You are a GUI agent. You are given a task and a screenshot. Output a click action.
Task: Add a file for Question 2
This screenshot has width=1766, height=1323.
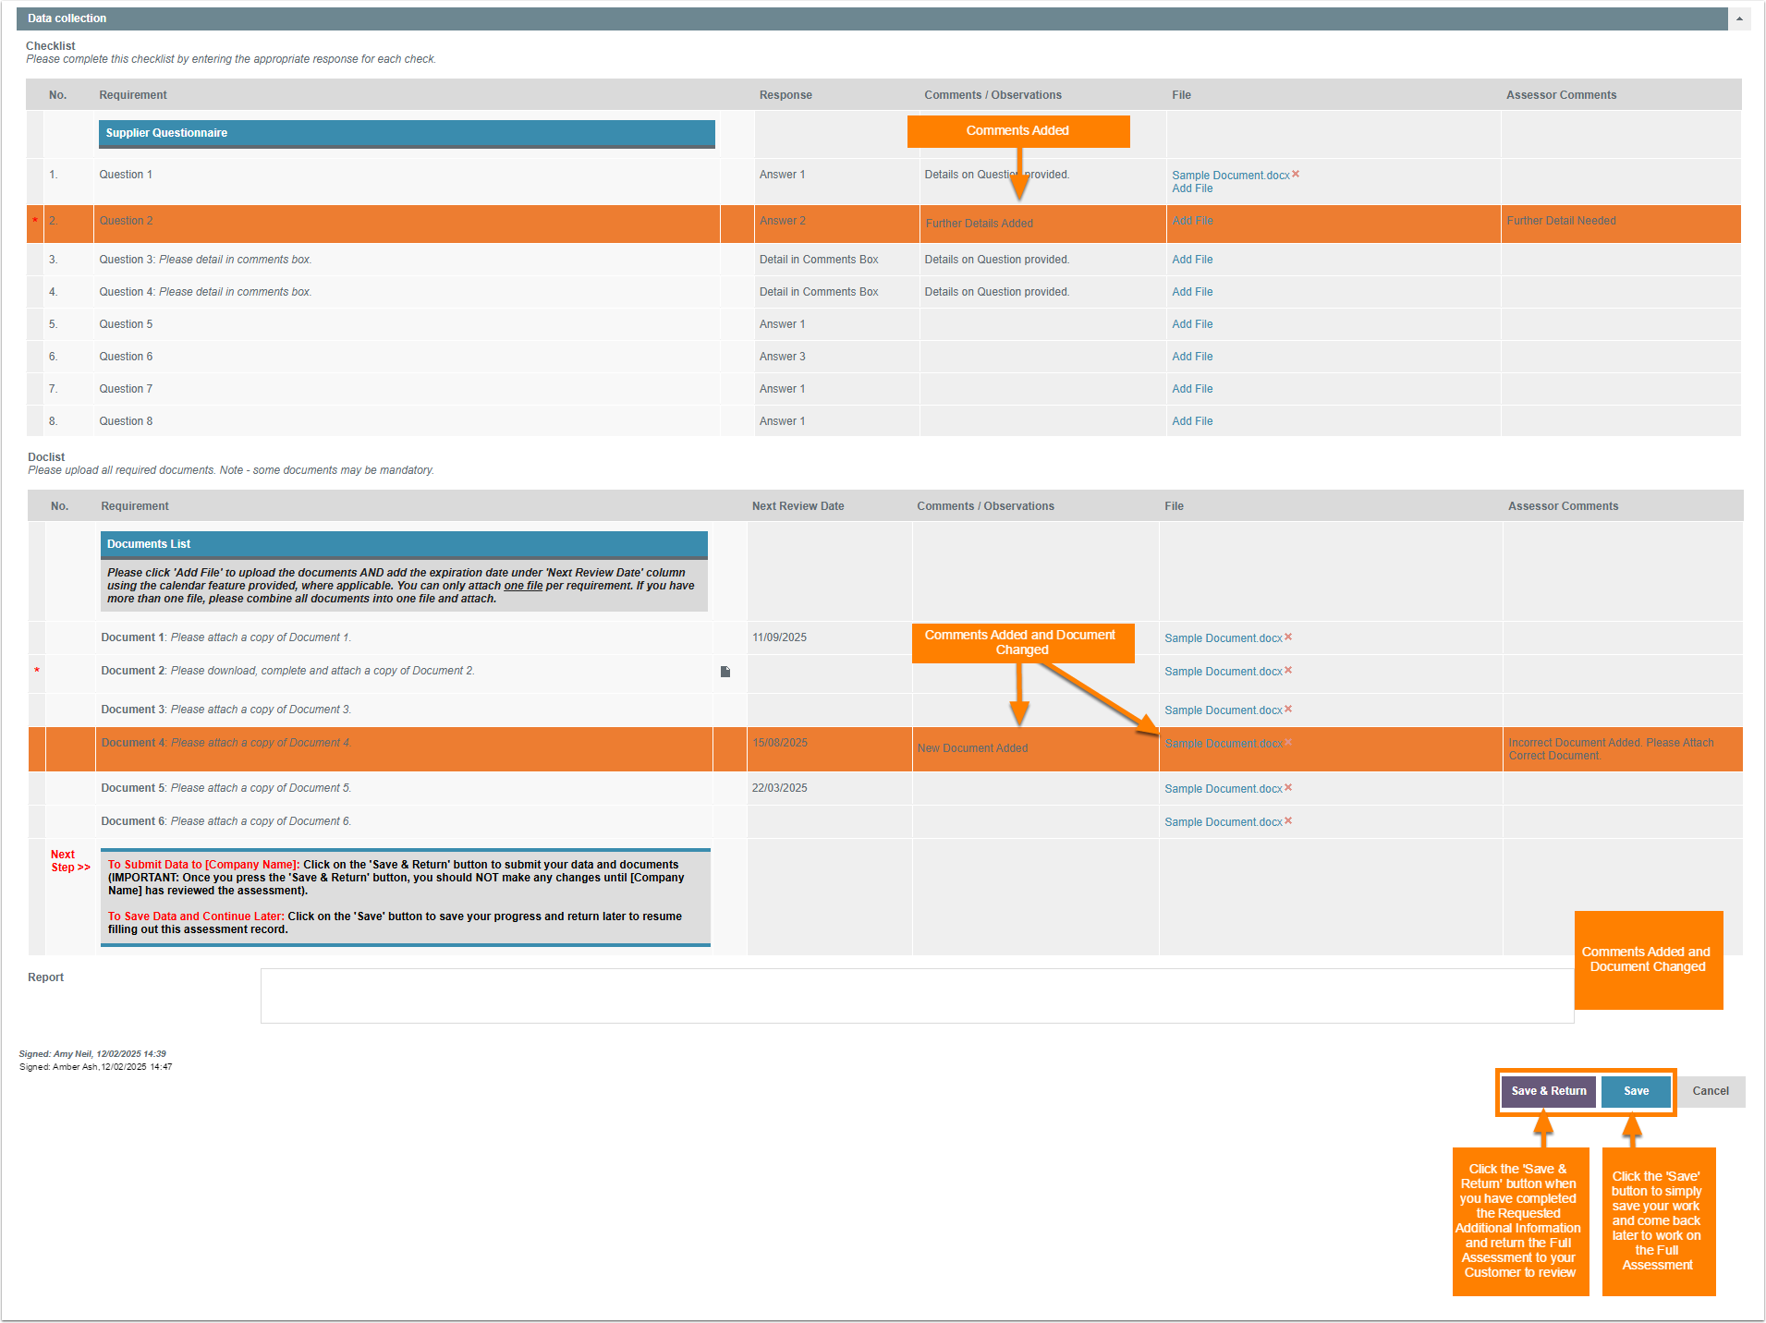pos(1192,221)
